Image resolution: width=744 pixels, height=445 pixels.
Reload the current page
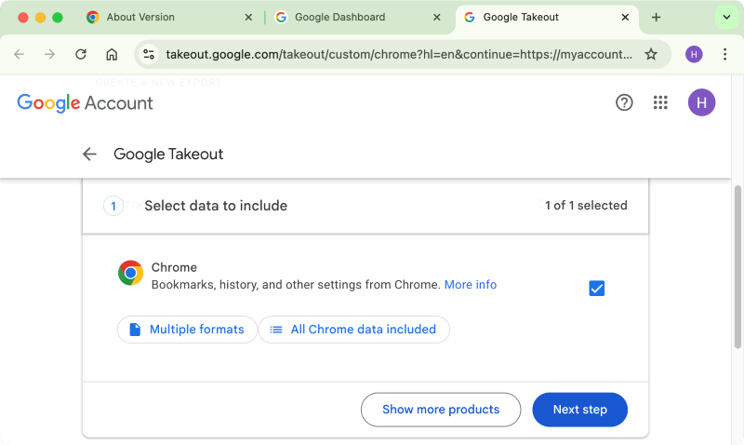point(81,54)
